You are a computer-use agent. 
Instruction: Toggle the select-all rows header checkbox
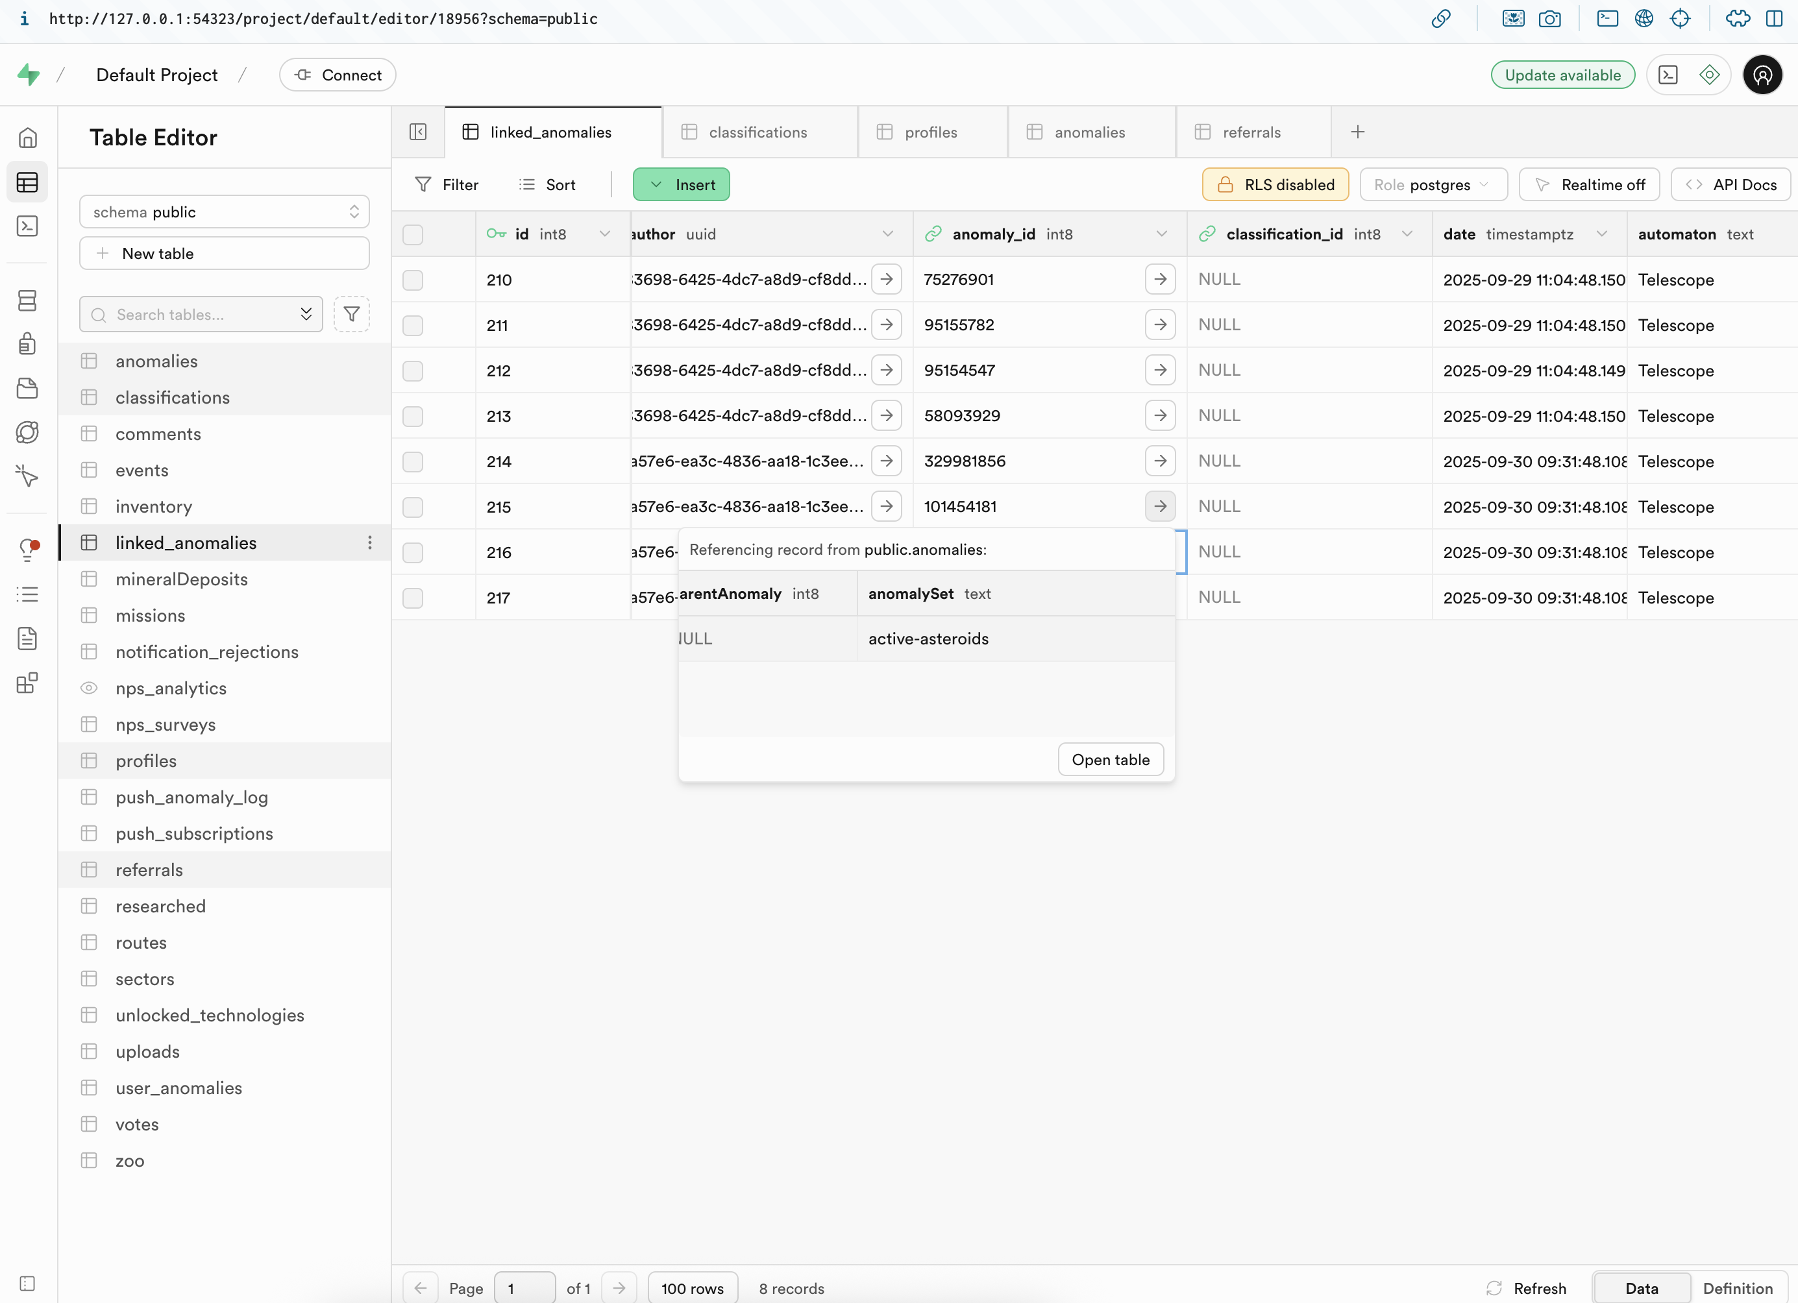tap(412, 235)
